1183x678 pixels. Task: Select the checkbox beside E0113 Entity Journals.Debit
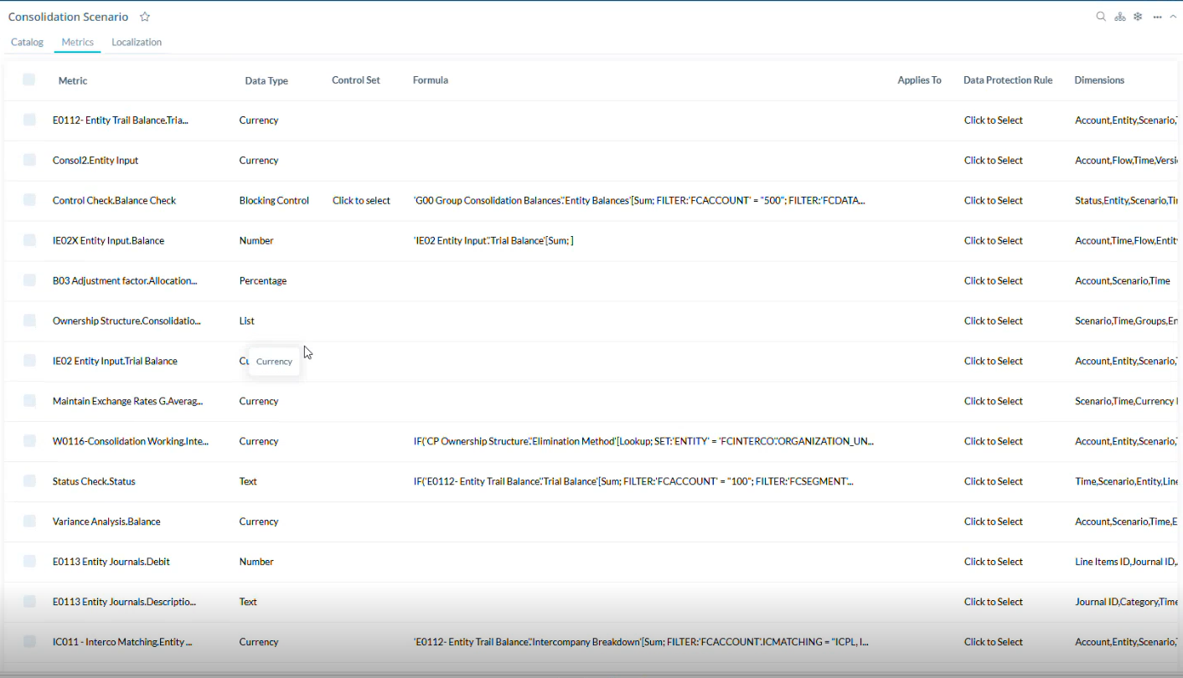pyautogui.click(x=28, y=562)
